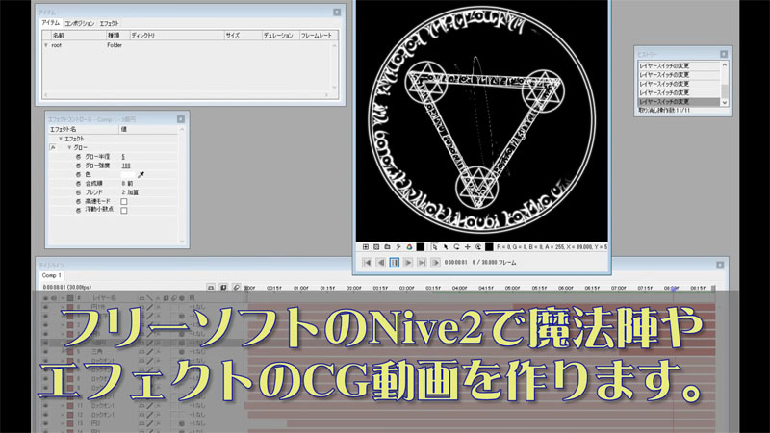Image resolution: width=770 pixels, height=433 pixels.
Task: Sort items by サイズ column header
Action: pyautogui.click(x=243, y=36)
